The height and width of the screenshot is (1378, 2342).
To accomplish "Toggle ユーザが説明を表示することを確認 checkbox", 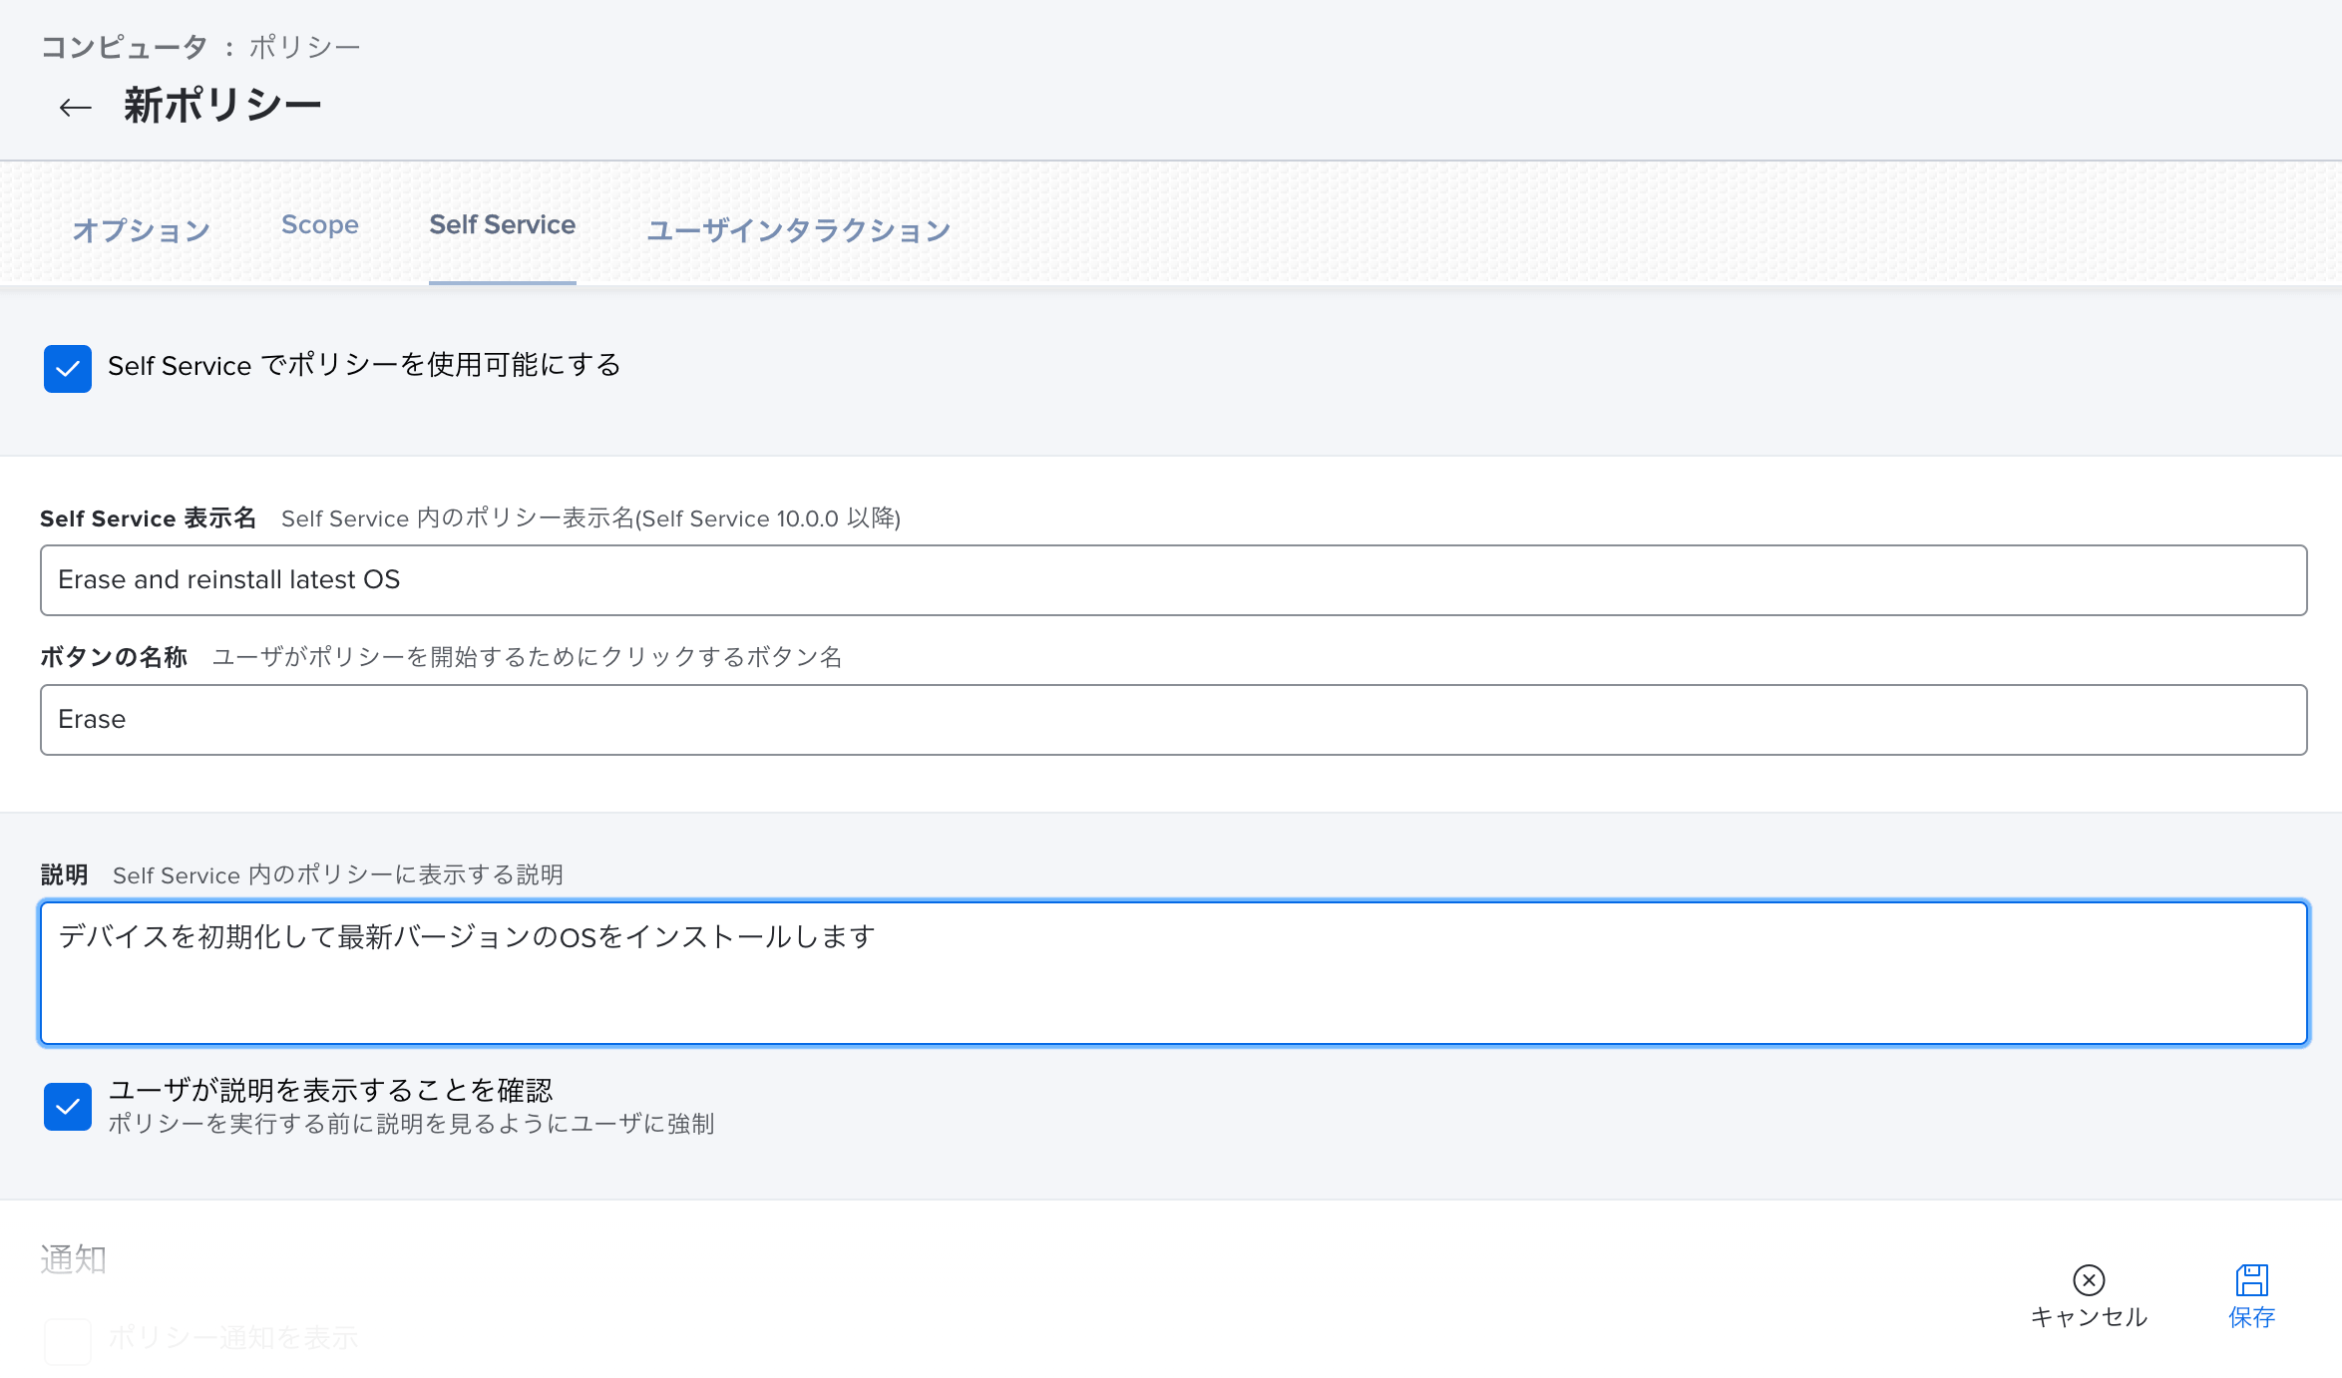I will coord(68,1107).
